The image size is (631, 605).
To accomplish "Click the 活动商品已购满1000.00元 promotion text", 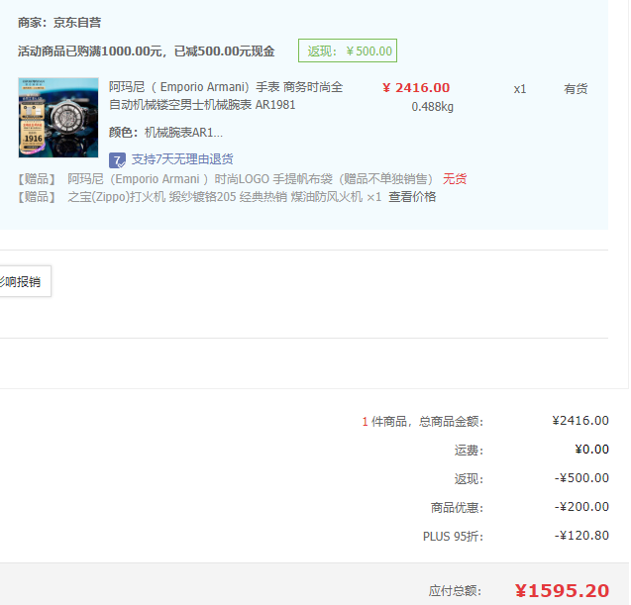I will click(x=146, y=51).
